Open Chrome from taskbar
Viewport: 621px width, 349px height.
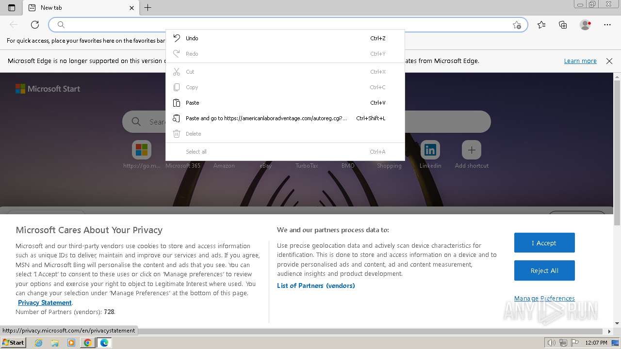[88, 343]
